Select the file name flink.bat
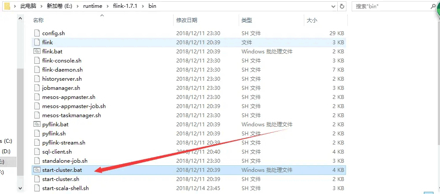 click(52, 51)
